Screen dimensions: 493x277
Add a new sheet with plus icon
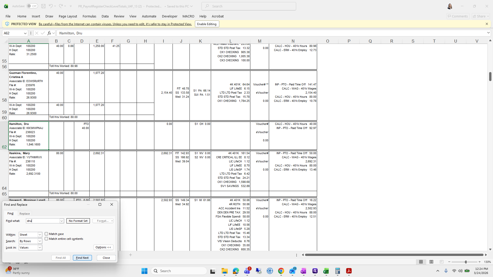coord(130,255)
